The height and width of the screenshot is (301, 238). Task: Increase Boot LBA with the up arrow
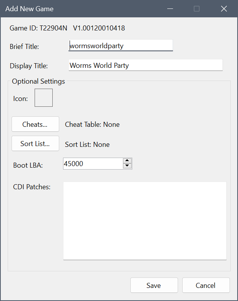click(127, 161)
